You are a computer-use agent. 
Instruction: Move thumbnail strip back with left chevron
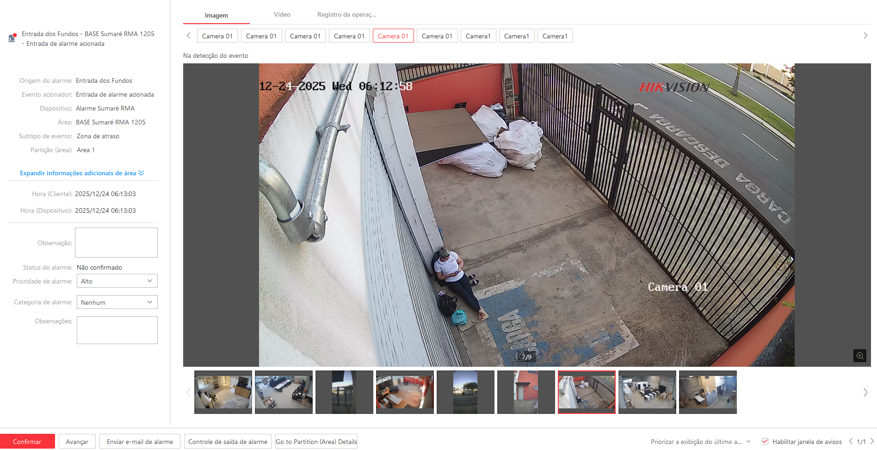[188, 392]
